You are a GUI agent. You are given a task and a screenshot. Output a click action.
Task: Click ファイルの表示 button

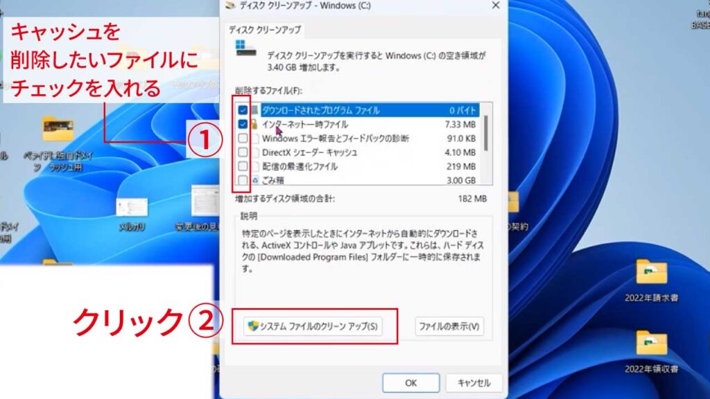[x=449, y=326]
